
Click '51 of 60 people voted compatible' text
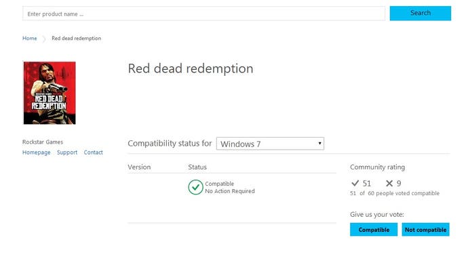[395, 193]
